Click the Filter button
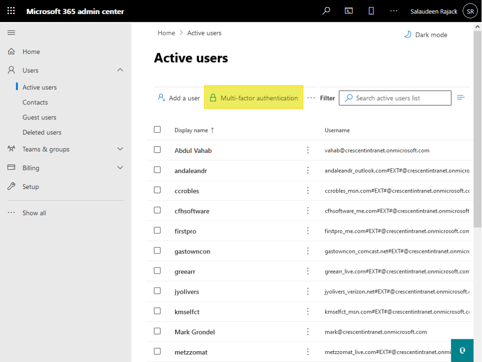Viewport: 482px width, 362px height. [x=328, y=98]
